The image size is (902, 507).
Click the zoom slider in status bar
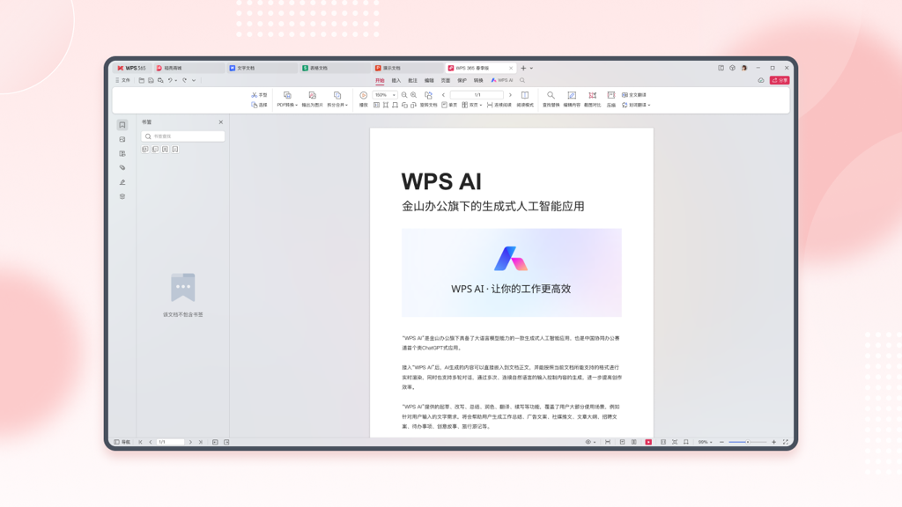[748, 442]
